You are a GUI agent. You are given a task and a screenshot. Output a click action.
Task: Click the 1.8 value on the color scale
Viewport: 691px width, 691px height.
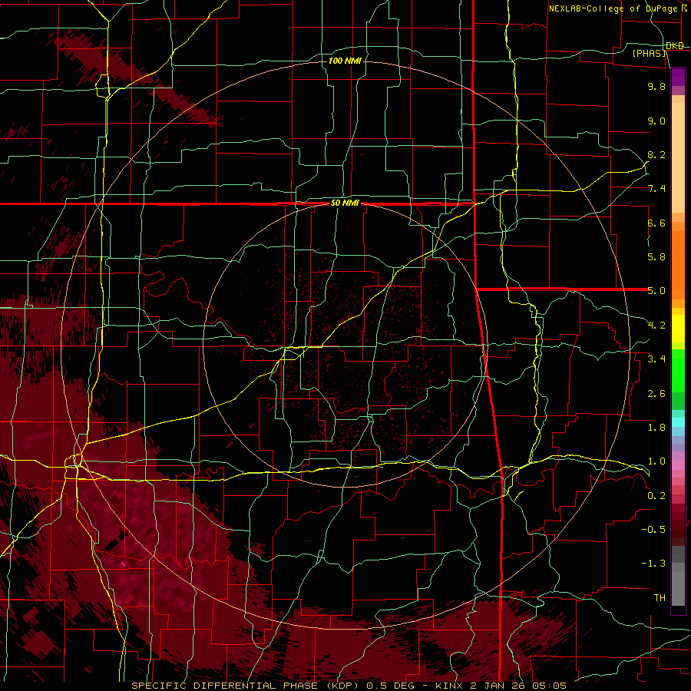656,428
